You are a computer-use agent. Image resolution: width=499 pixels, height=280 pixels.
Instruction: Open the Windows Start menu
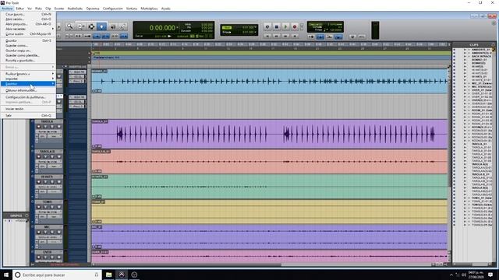point(6,275)
